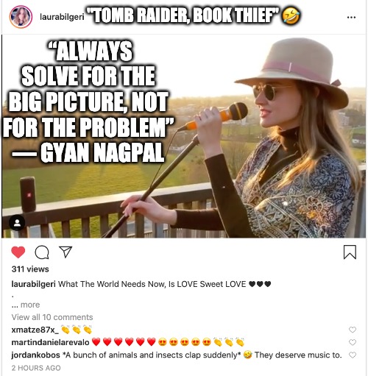
Task: Share post via paper plane icon
Action: [x=66, y=252]
